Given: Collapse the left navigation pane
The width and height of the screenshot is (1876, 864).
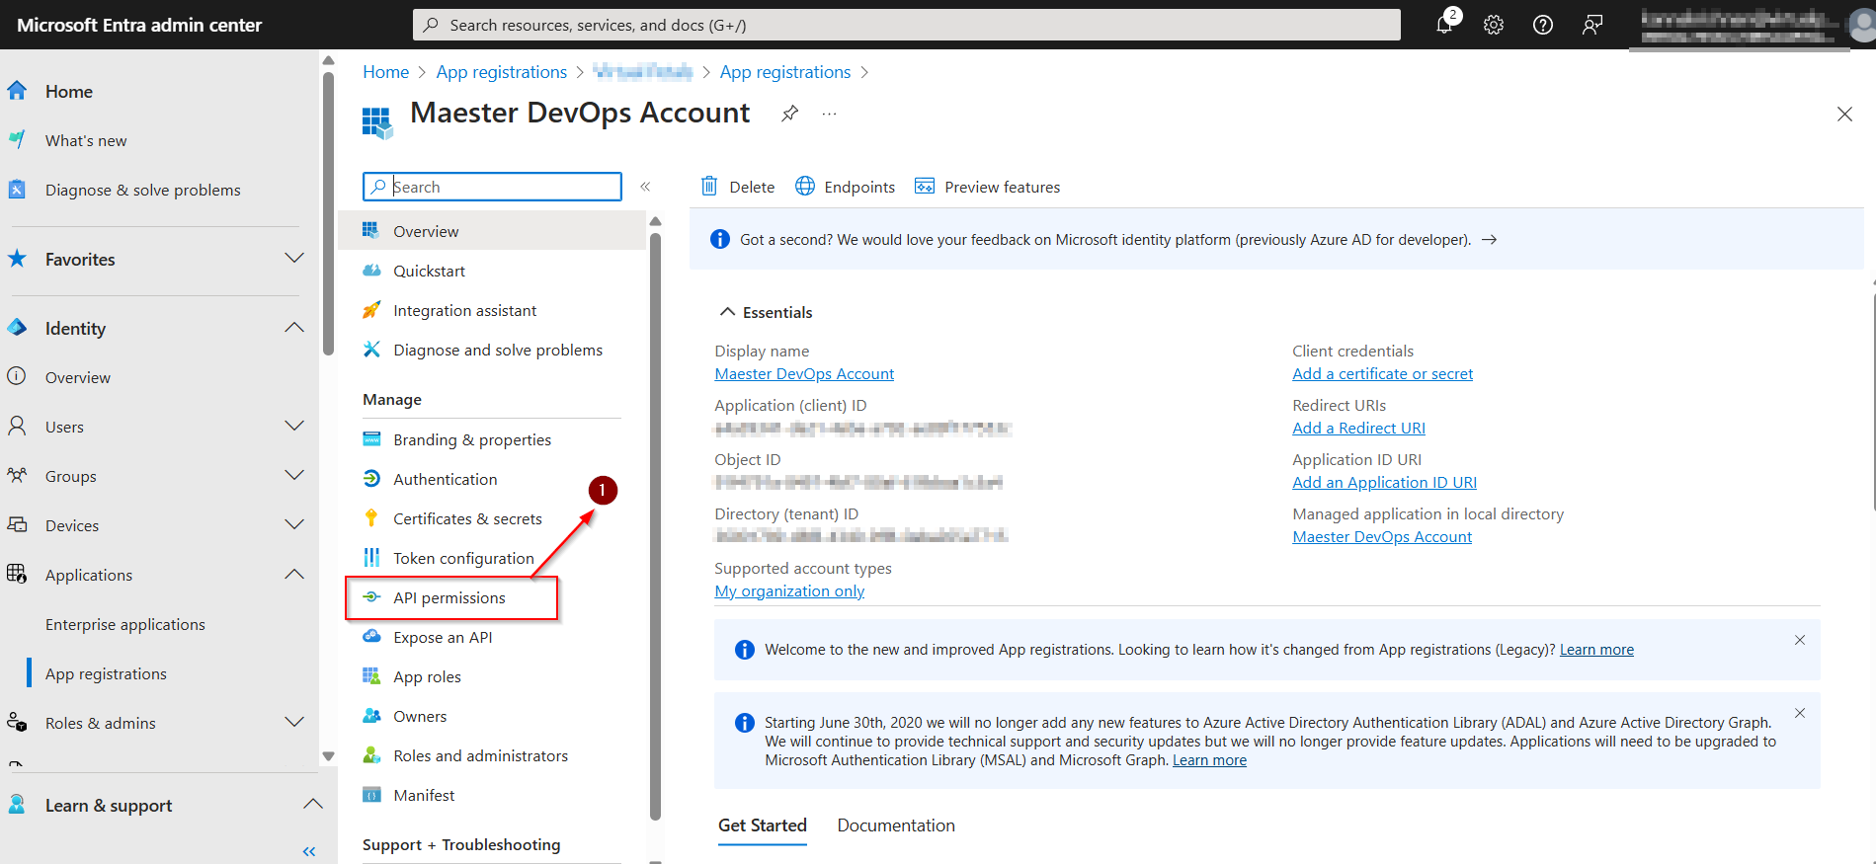Looking at the screenshot, I should tap(309, 851).
